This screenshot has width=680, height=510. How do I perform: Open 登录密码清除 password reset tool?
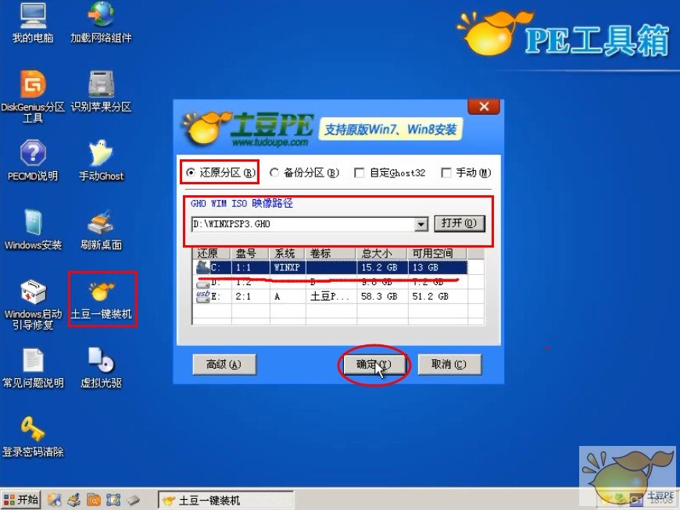click(x=33, y=430)
